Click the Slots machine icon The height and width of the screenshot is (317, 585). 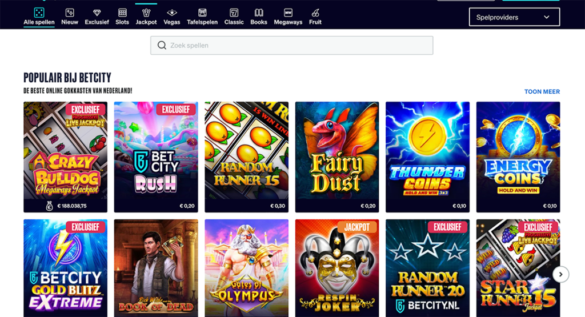(x=122, y=13)
